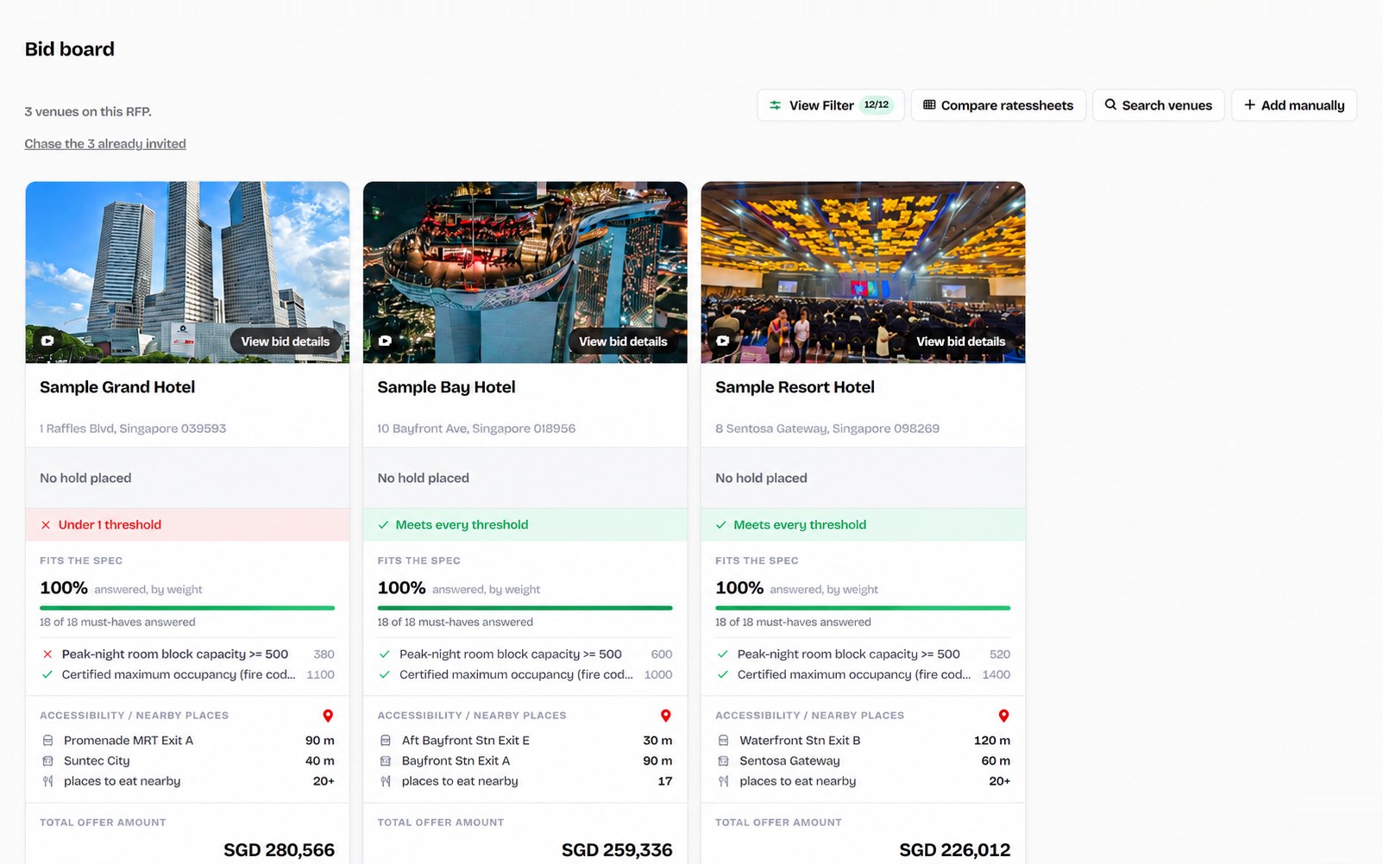Click the shop icon beside Bayfront Stn Exit A
This screenshot has width=1383, height=864.
(x=386, y=761)
